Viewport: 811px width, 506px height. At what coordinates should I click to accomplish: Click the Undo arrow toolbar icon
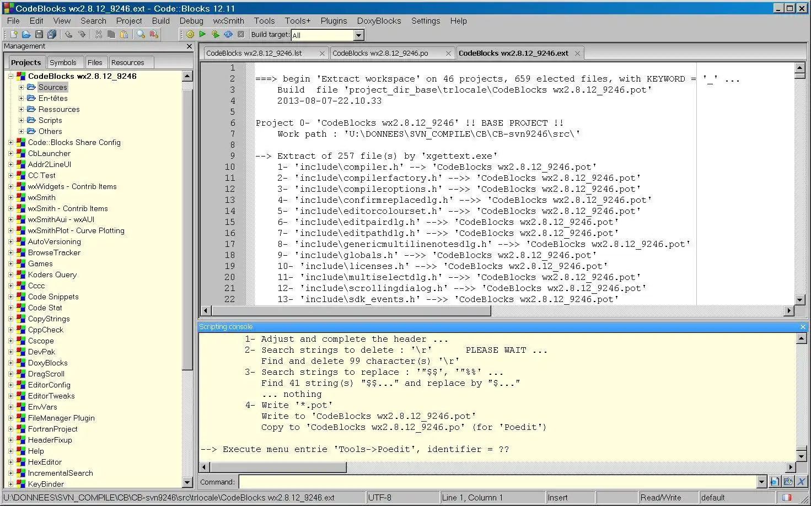pos(69,34)
